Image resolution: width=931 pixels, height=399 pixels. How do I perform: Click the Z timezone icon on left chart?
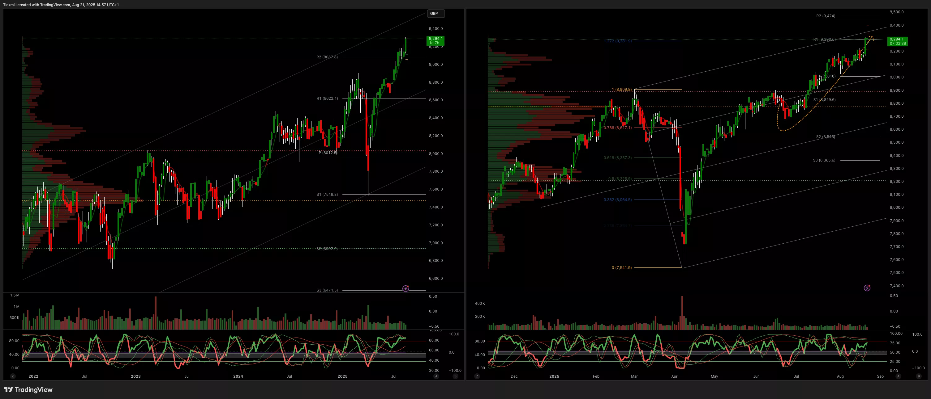(13, 376)
